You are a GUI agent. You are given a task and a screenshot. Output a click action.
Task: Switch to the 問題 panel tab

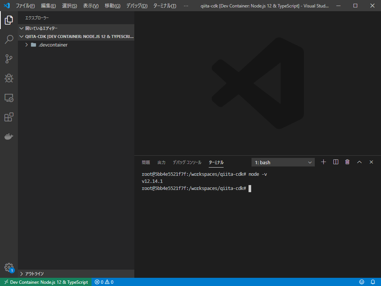click(x=146, y=162)
